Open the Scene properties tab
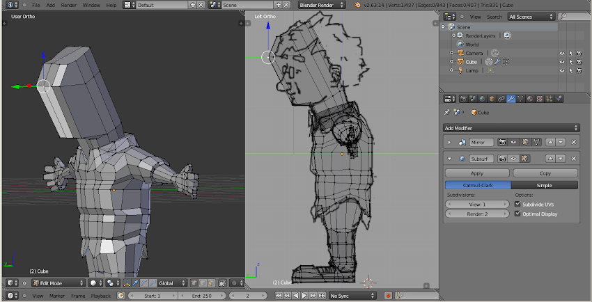The width and height of the screenshot is (592, 302). pos(473,99)
